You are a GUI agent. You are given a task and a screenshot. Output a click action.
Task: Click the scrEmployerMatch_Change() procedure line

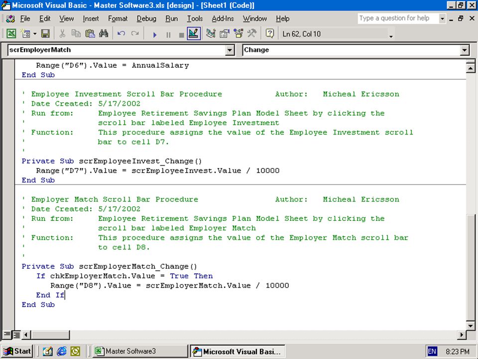click(109, 266)
